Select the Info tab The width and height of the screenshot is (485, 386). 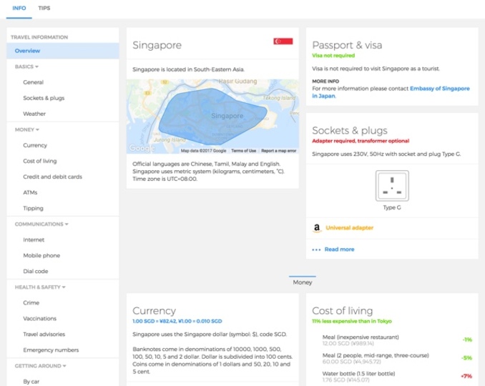[19, 9]
